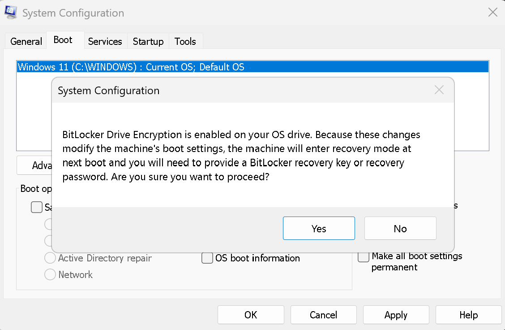This screenshot has width=505, height=330.
Task: Enable OS boot information checkbox
Action: tap(207, 258)
